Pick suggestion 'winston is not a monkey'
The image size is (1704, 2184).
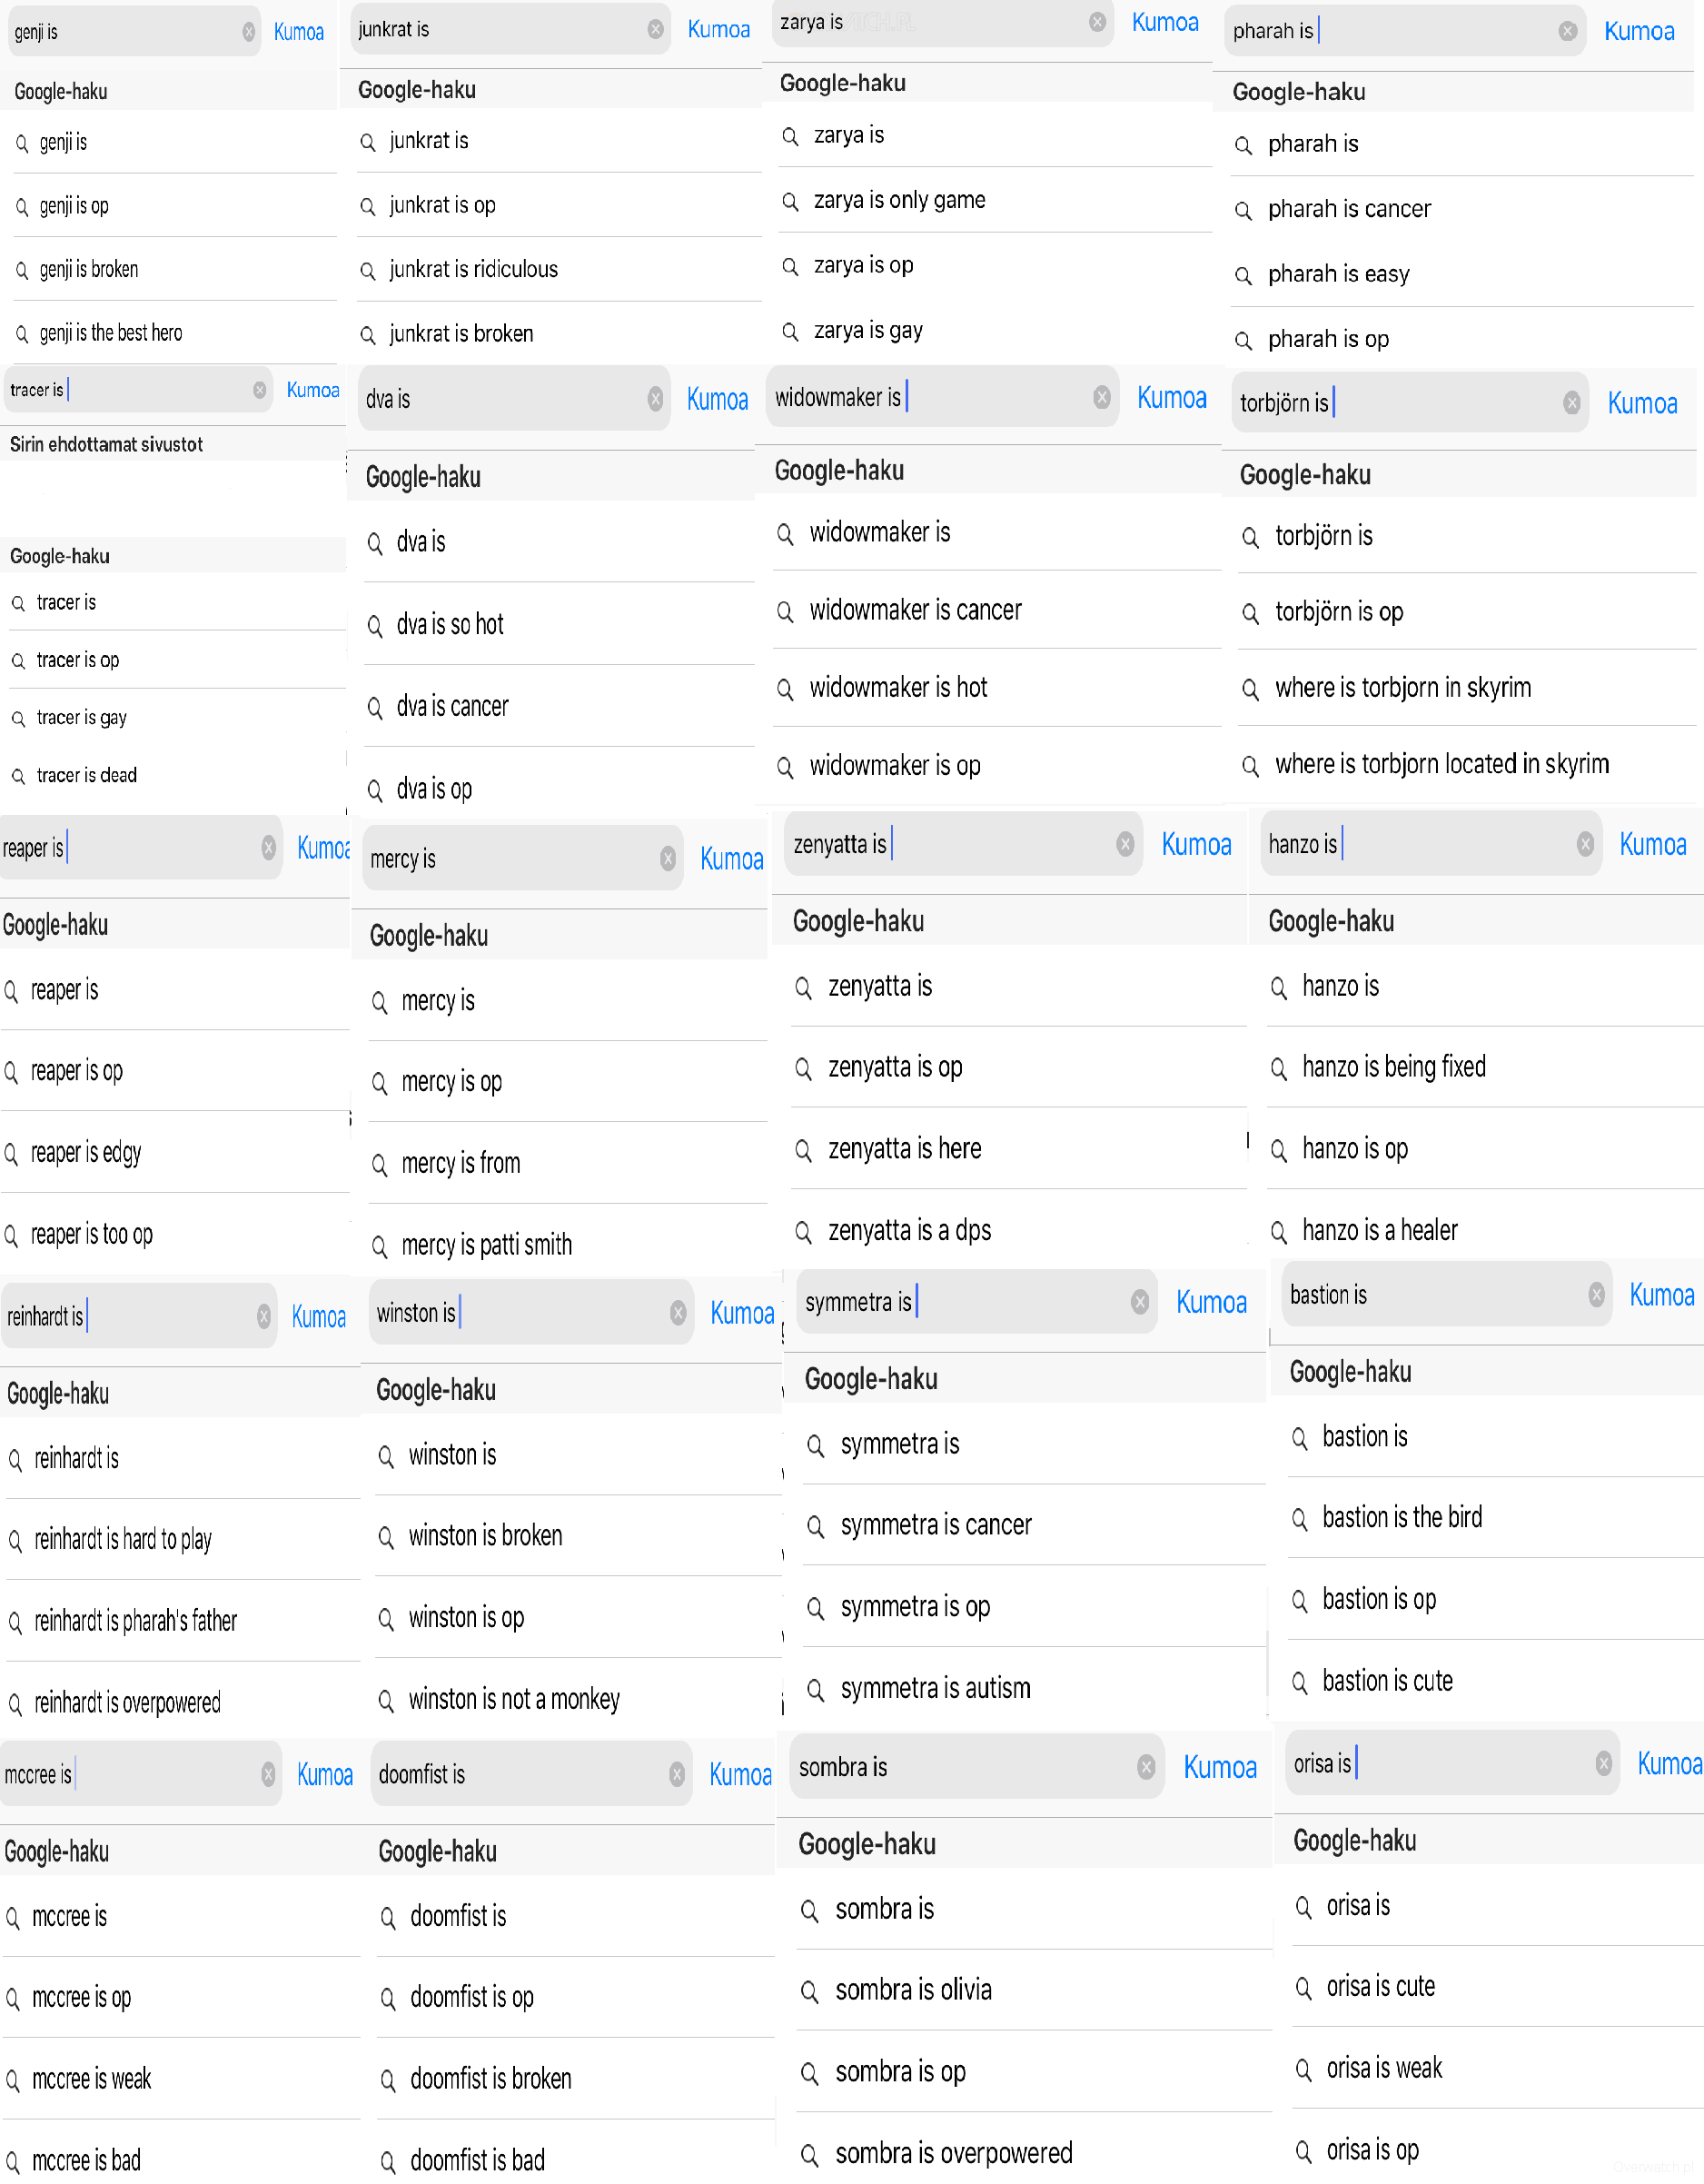(x=514, y=1700)
